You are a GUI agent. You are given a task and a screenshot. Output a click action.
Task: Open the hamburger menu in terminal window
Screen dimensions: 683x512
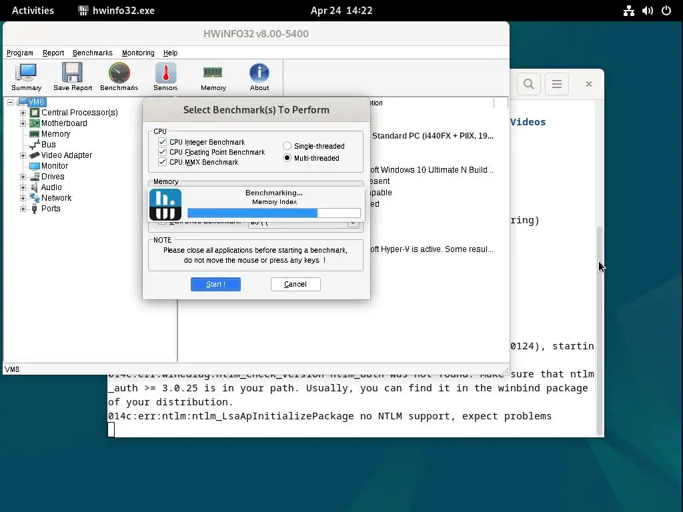[557, 84]
